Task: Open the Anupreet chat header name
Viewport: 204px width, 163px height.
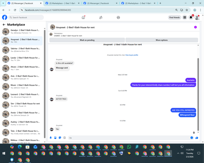Action: click(75, 27)
